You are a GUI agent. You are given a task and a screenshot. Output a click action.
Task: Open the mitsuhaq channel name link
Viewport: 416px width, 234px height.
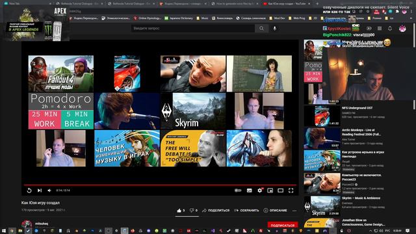tap(42, 224)
